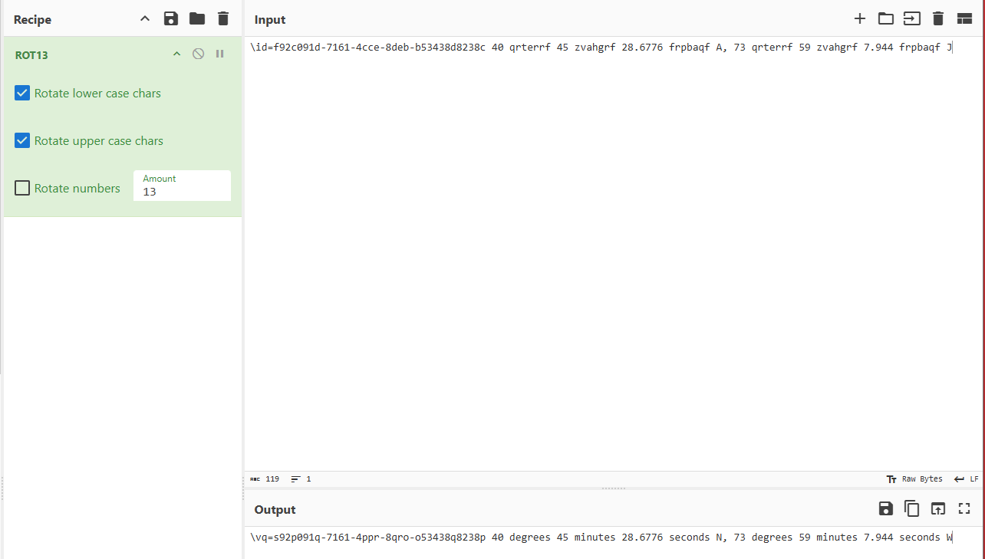Load input from a file
Image resolution: width=985 pixels, height=559 pixels.
[912, 18]
